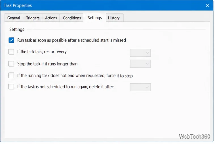The width and height of the screenshot is (215, 144).
Task: Close the Task Properties dialog
Action: coord(207,5)
